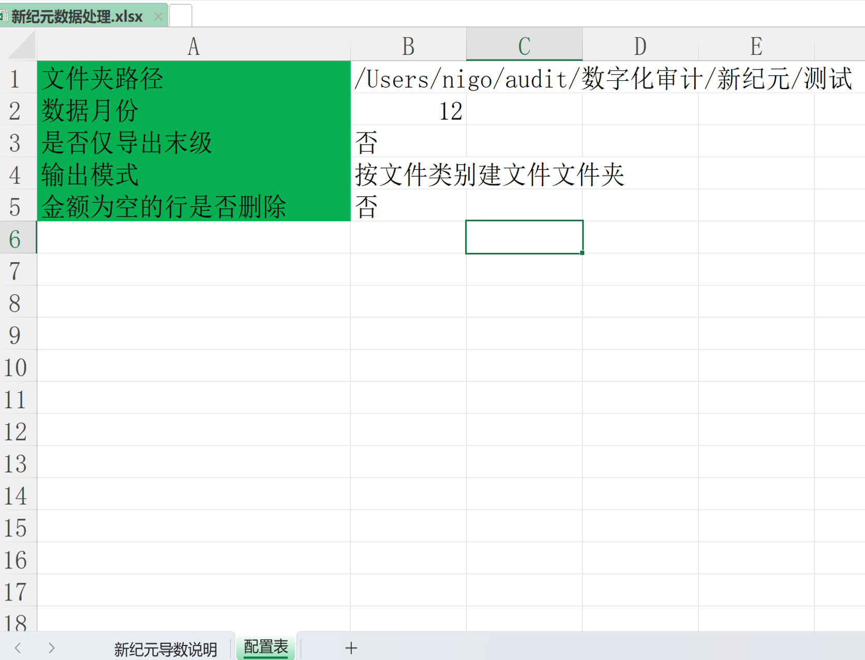Select the 否 cell beside 是否仅导出末级
865x660 pixels.
coord(408,142)
